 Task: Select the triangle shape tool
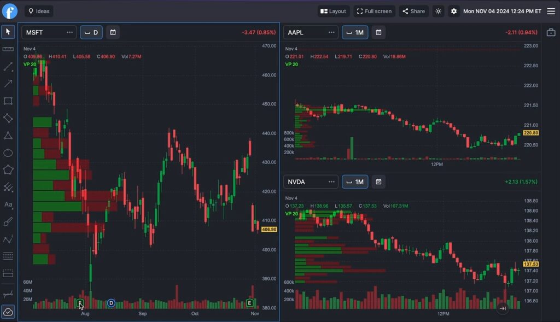click(x=8, y=135)
